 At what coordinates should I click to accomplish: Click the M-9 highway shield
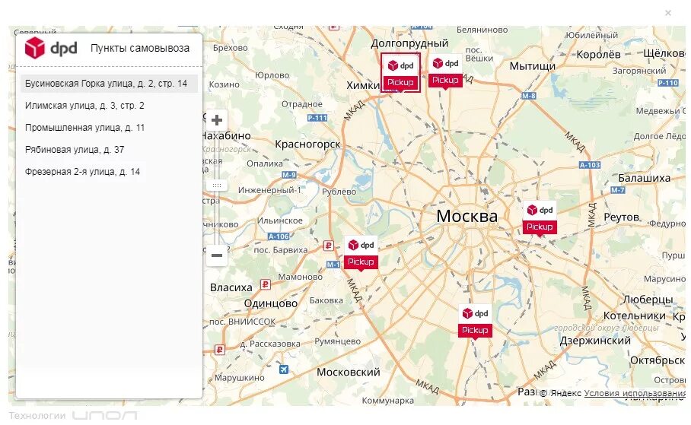click(x=289, y=174)
